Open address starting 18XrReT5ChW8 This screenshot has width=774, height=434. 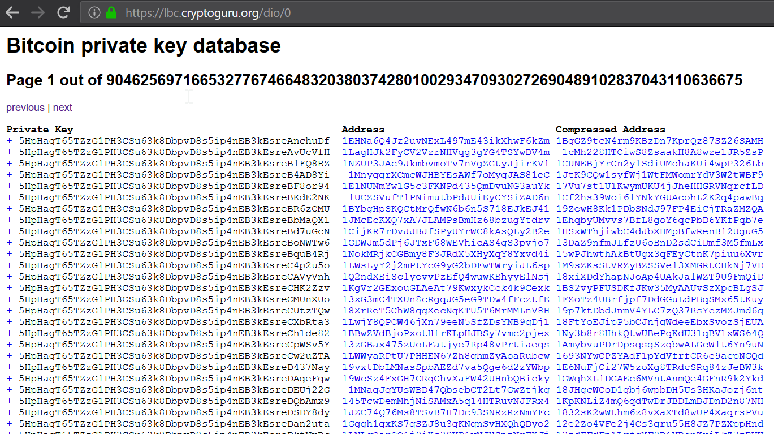pyautogui.click(x=446, y=311)
